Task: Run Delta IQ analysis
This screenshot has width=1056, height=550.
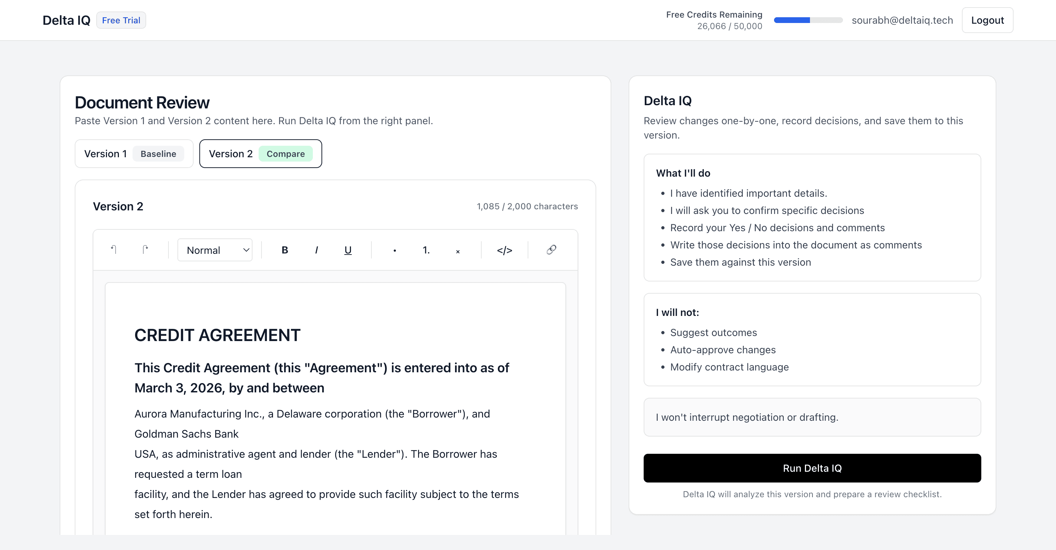Action: 812,468
